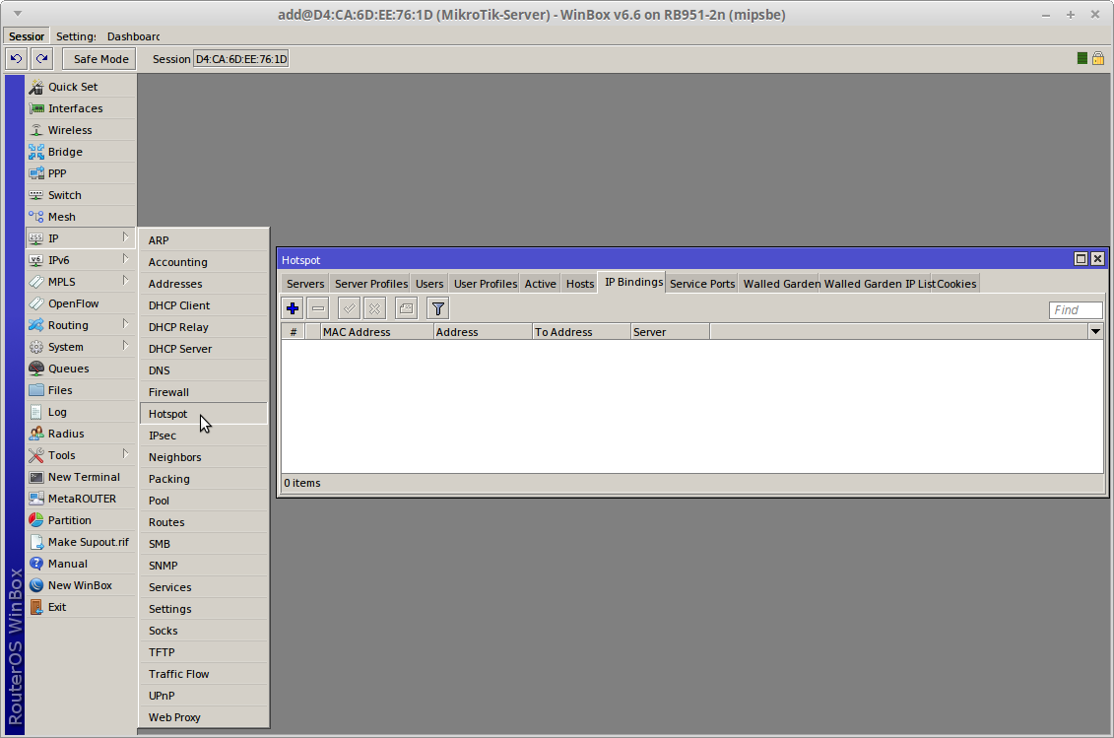Click the PPP icon in sidebar
The height and width of the screenshot is (738, 1114).
[36, 173]
